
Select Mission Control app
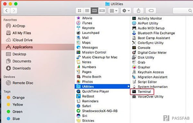(x=91, y=52)
